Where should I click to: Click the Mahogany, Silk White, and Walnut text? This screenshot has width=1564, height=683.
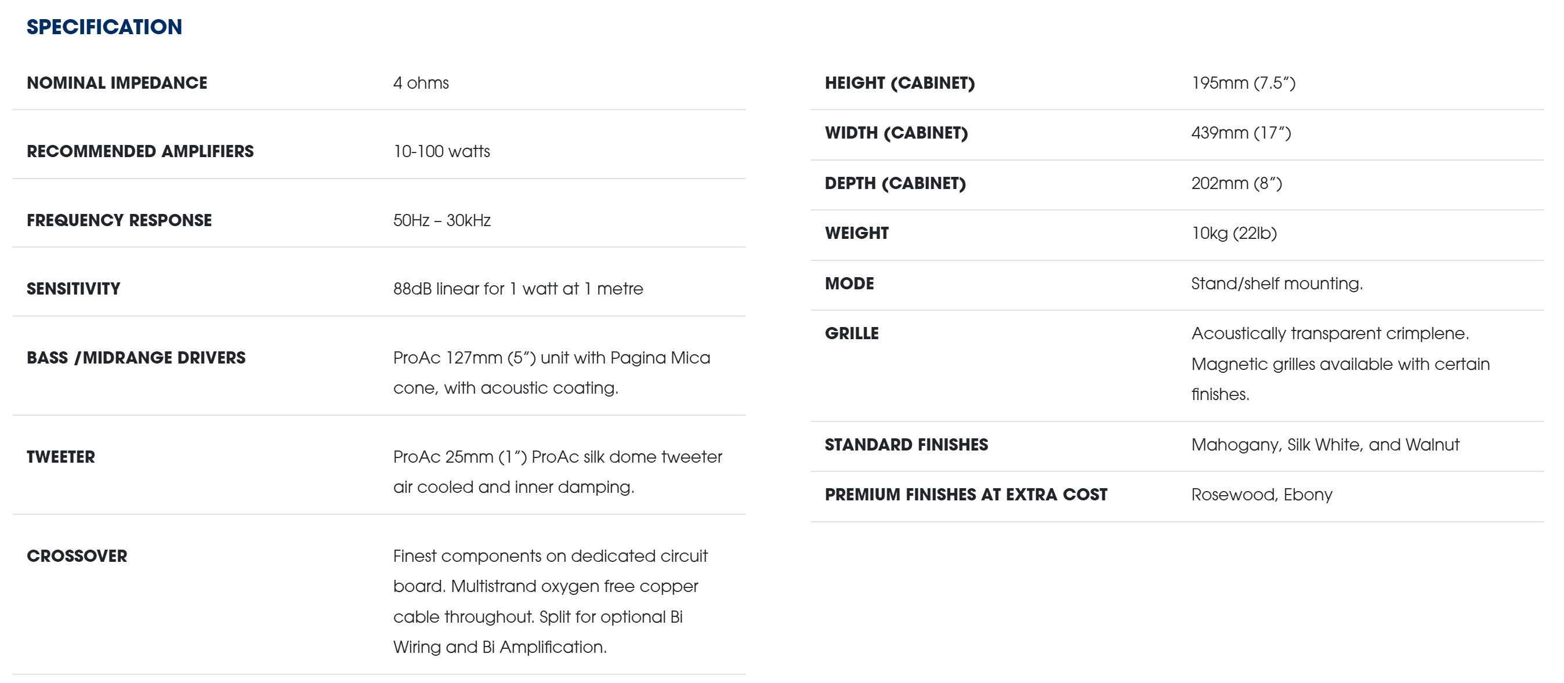(x=1325, y=445)
